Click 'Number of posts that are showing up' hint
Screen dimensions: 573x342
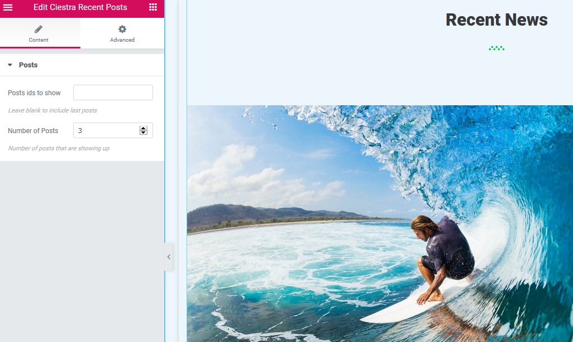point(59,148)
